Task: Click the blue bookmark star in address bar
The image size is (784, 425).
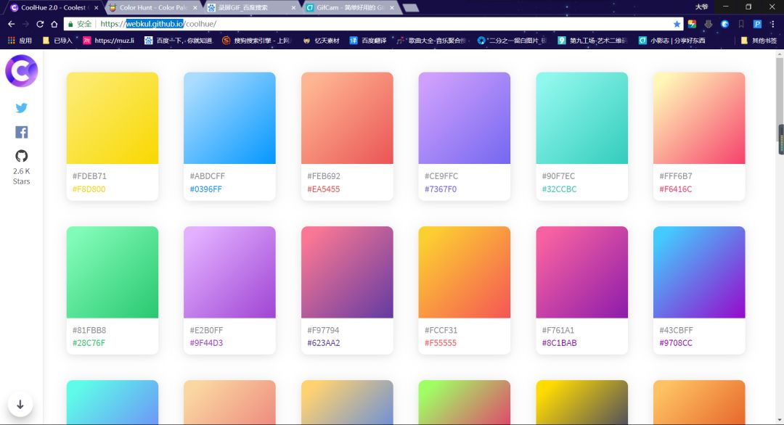Action: click(x=677, y=24)
